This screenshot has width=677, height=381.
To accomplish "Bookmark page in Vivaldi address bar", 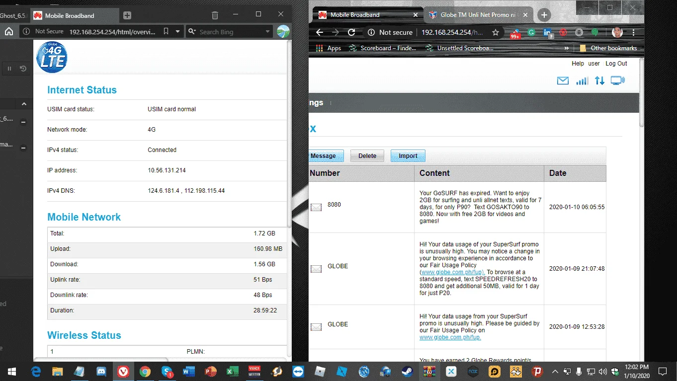I will tap(166, 31).
